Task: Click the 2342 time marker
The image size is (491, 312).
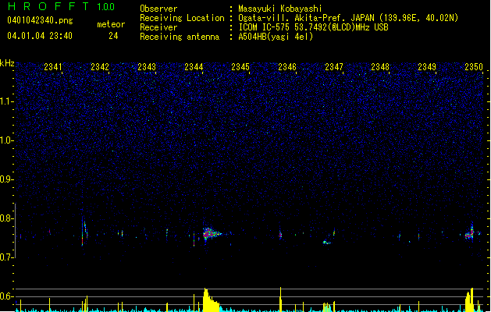Action: pyautogui.click(x=100, y=67)
